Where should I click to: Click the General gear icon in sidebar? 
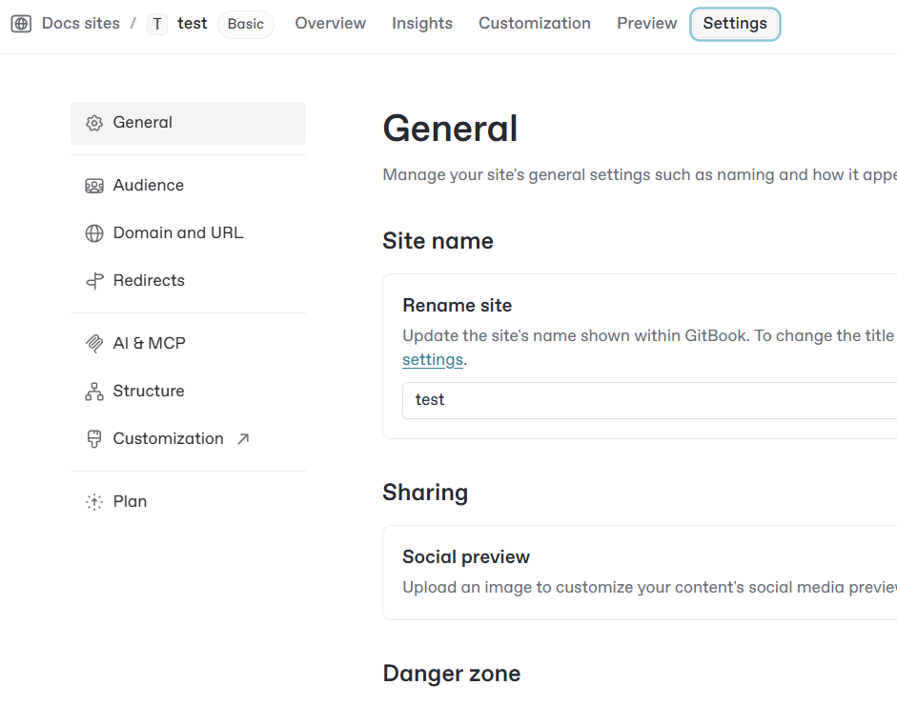pyautogui.click(x=93, y=123)
